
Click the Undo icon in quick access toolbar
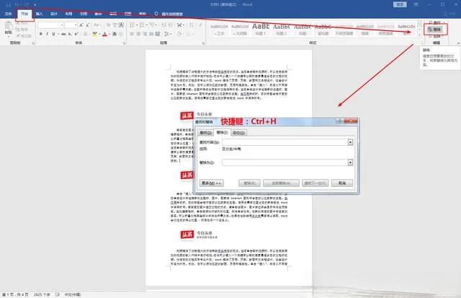(17, 5)
